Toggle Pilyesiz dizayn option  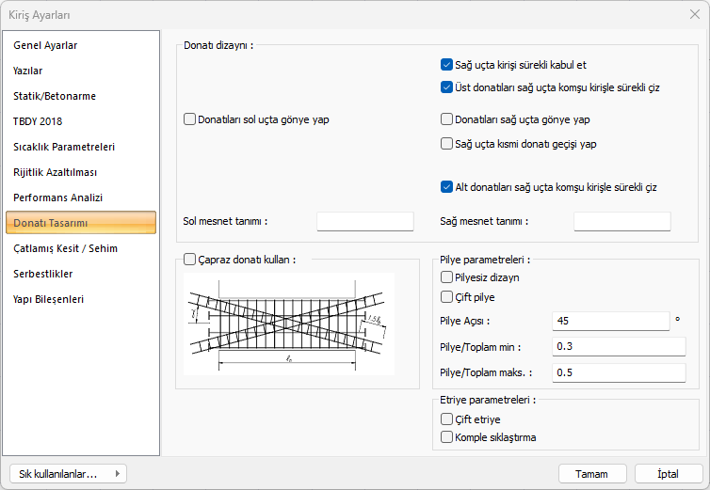(x=447, y=277)
